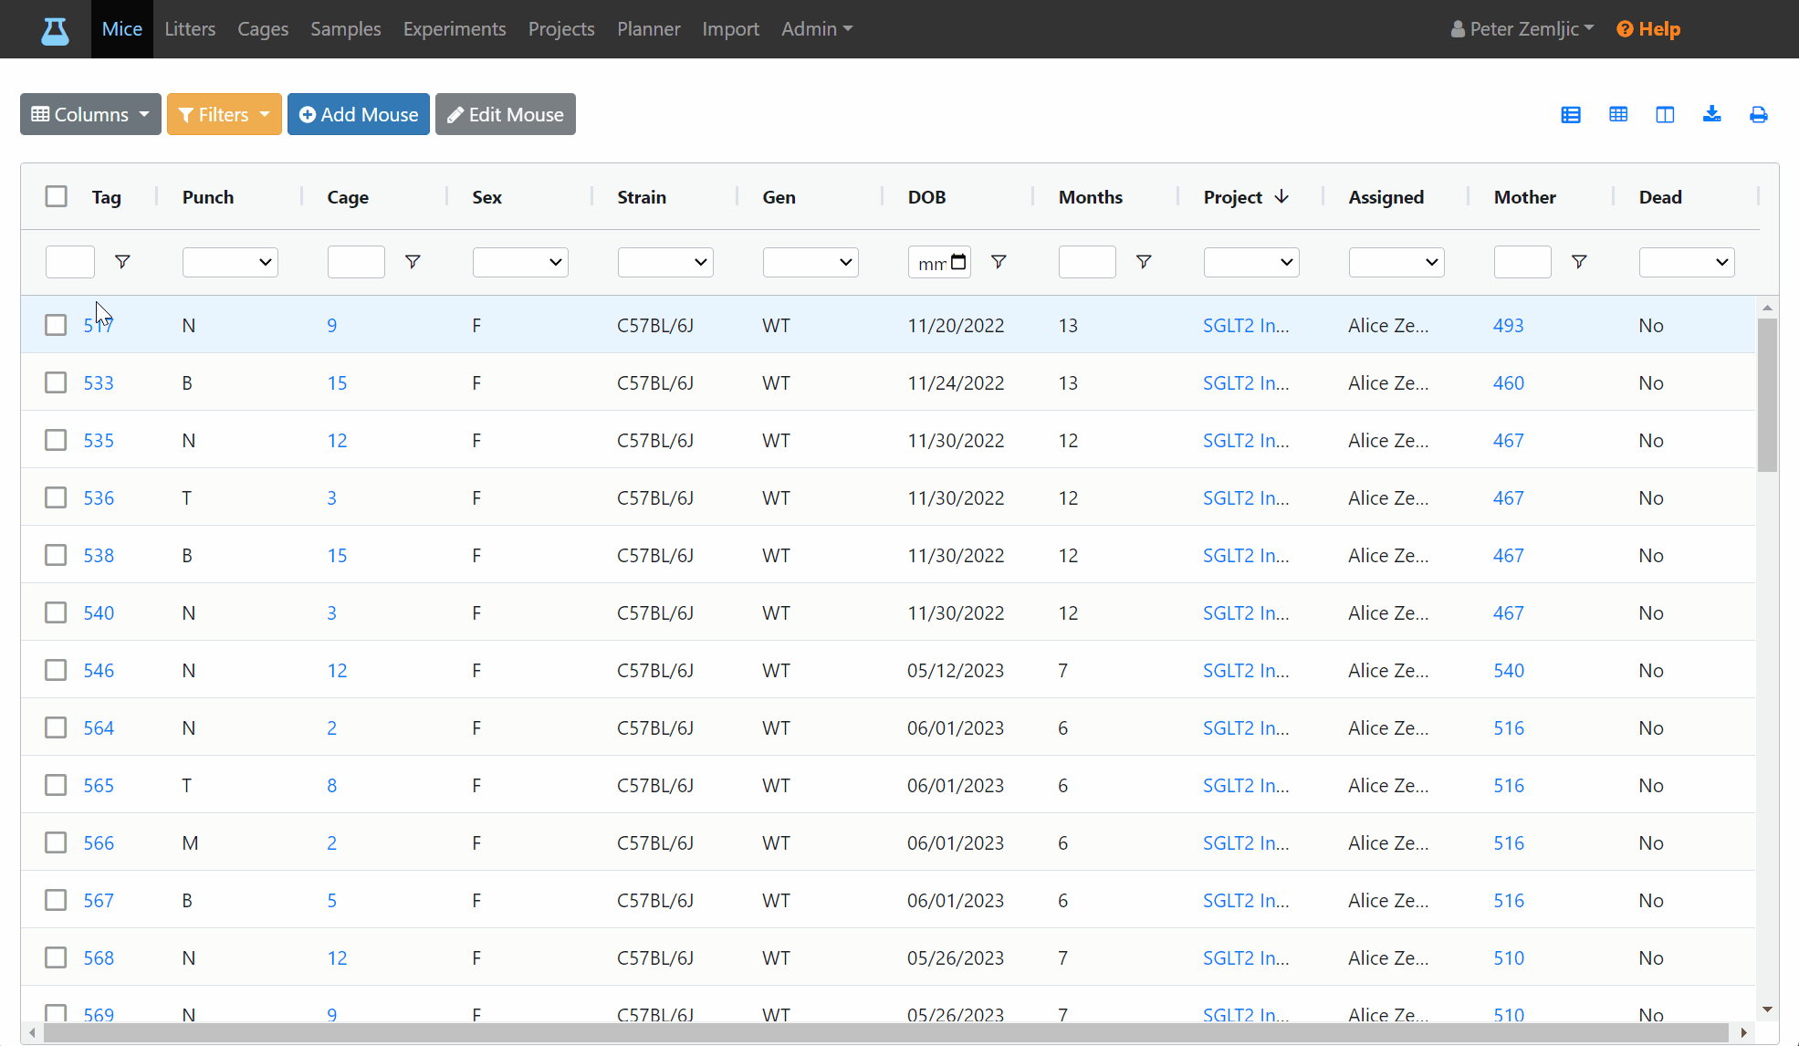
Task: Go to the Litters tab
Action: point(190,29)
